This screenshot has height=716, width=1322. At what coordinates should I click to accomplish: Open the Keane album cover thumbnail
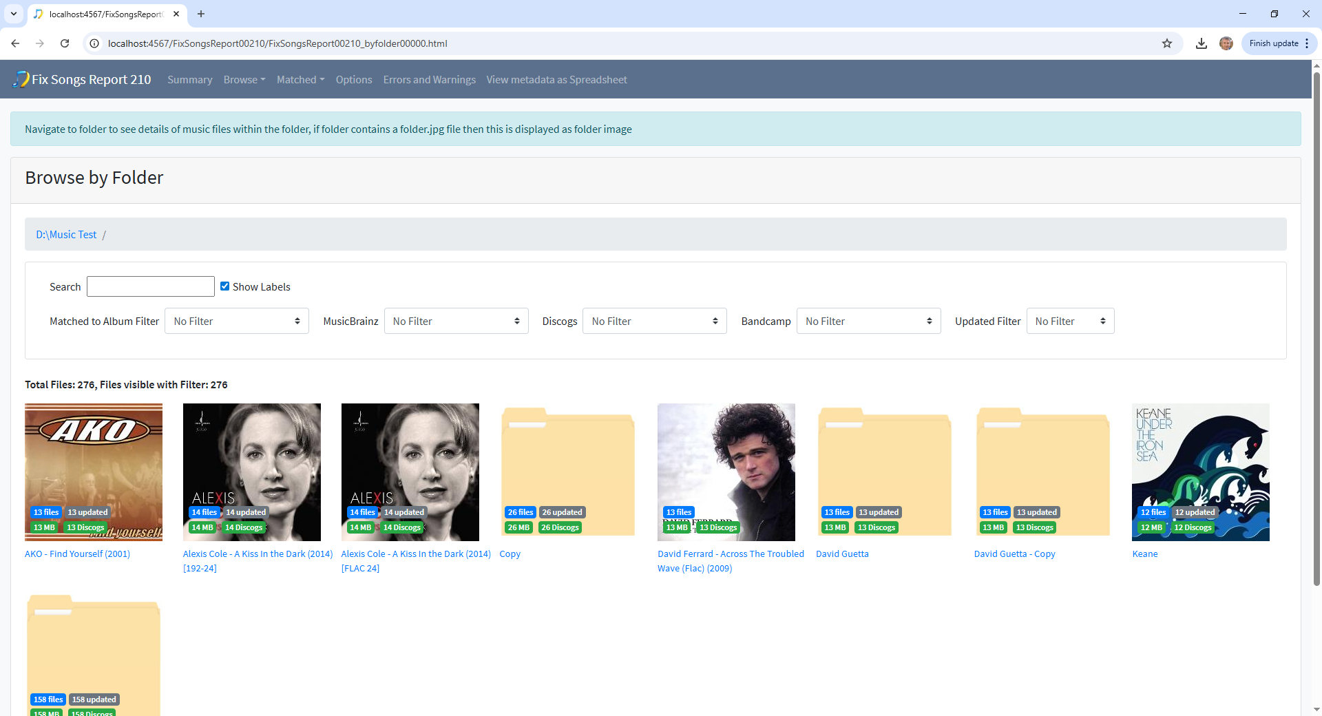1200,472
